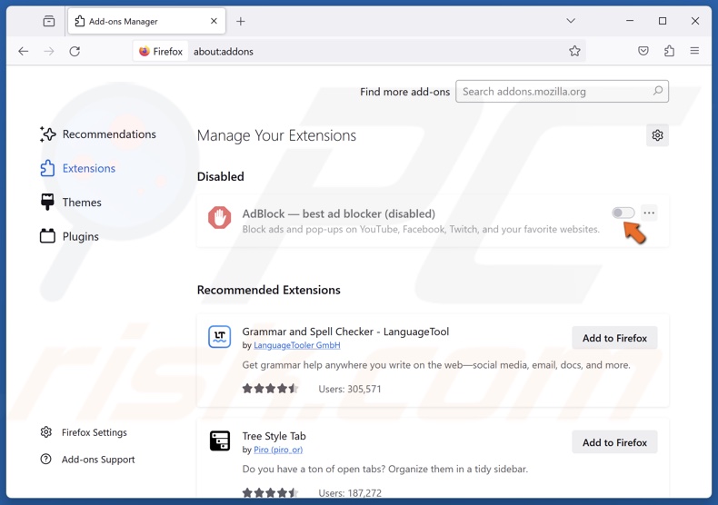Close the Add-ons Manager tab
Screen dimensions: 718x505
(214, 21)
